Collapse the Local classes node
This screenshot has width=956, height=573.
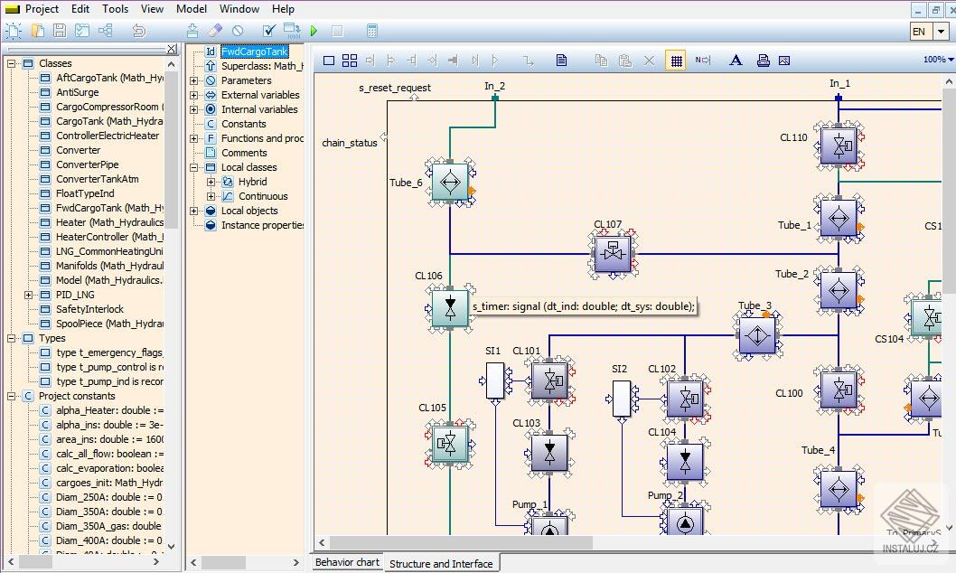click(x=194, y=167)
